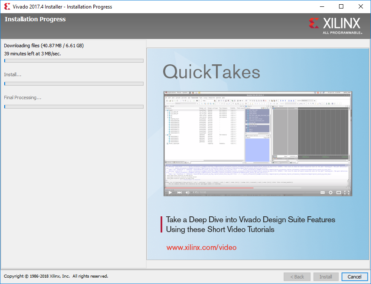Maximize the Vivado installer window
Screen dimensions: 371x284
tap(341, 7)
